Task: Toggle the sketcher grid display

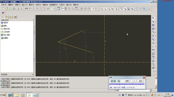Action: click(128, 9)
